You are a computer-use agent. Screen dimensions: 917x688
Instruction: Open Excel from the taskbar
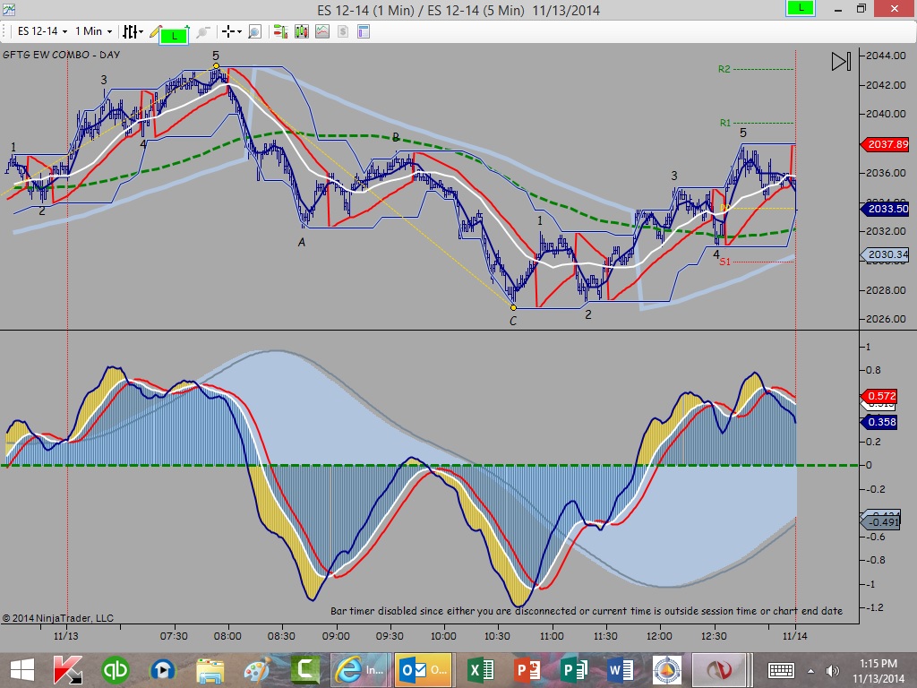point(481,670)
